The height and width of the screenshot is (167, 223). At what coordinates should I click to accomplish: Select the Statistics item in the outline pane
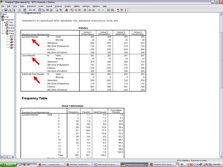click(x=11, y=31)
